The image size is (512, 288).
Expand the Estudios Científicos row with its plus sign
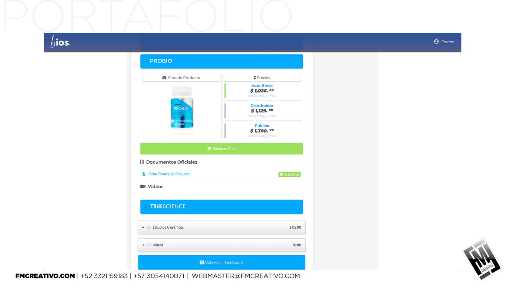(143, 227)
